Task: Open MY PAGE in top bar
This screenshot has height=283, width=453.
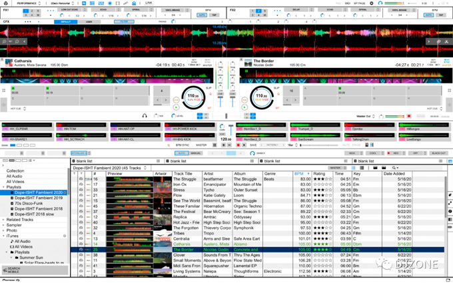Action: pos(360,3)
